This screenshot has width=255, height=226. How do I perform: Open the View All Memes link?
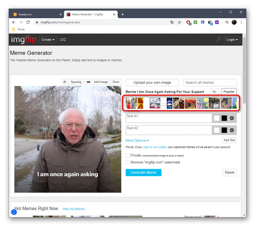tap(74, 209)
